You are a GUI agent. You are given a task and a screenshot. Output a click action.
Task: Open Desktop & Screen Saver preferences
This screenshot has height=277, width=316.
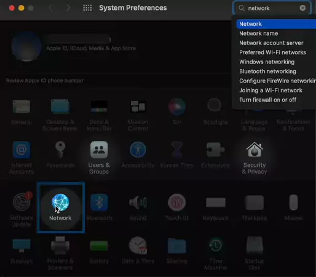click(60, 106)
